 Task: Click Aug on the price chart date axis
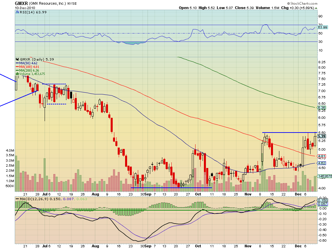click(x=96, y=194)
